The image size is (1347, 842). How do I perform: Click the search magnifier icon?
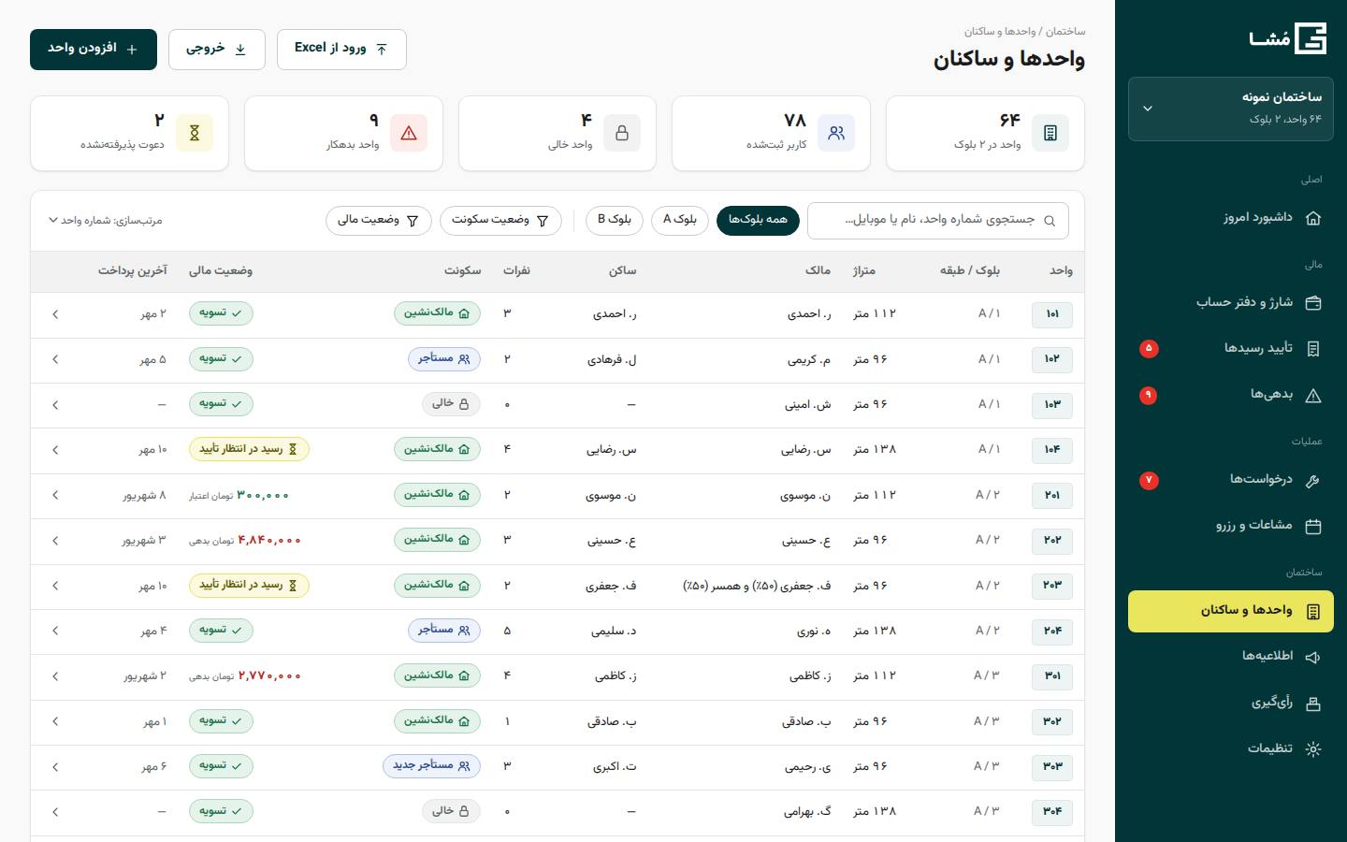pos(1050,221)
